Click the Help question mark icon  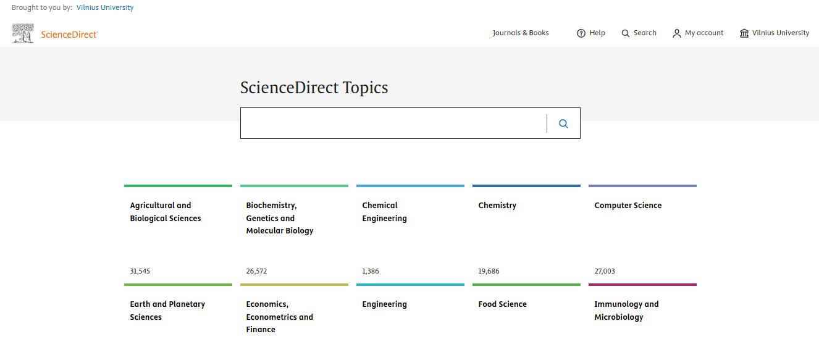pos(581,33)
